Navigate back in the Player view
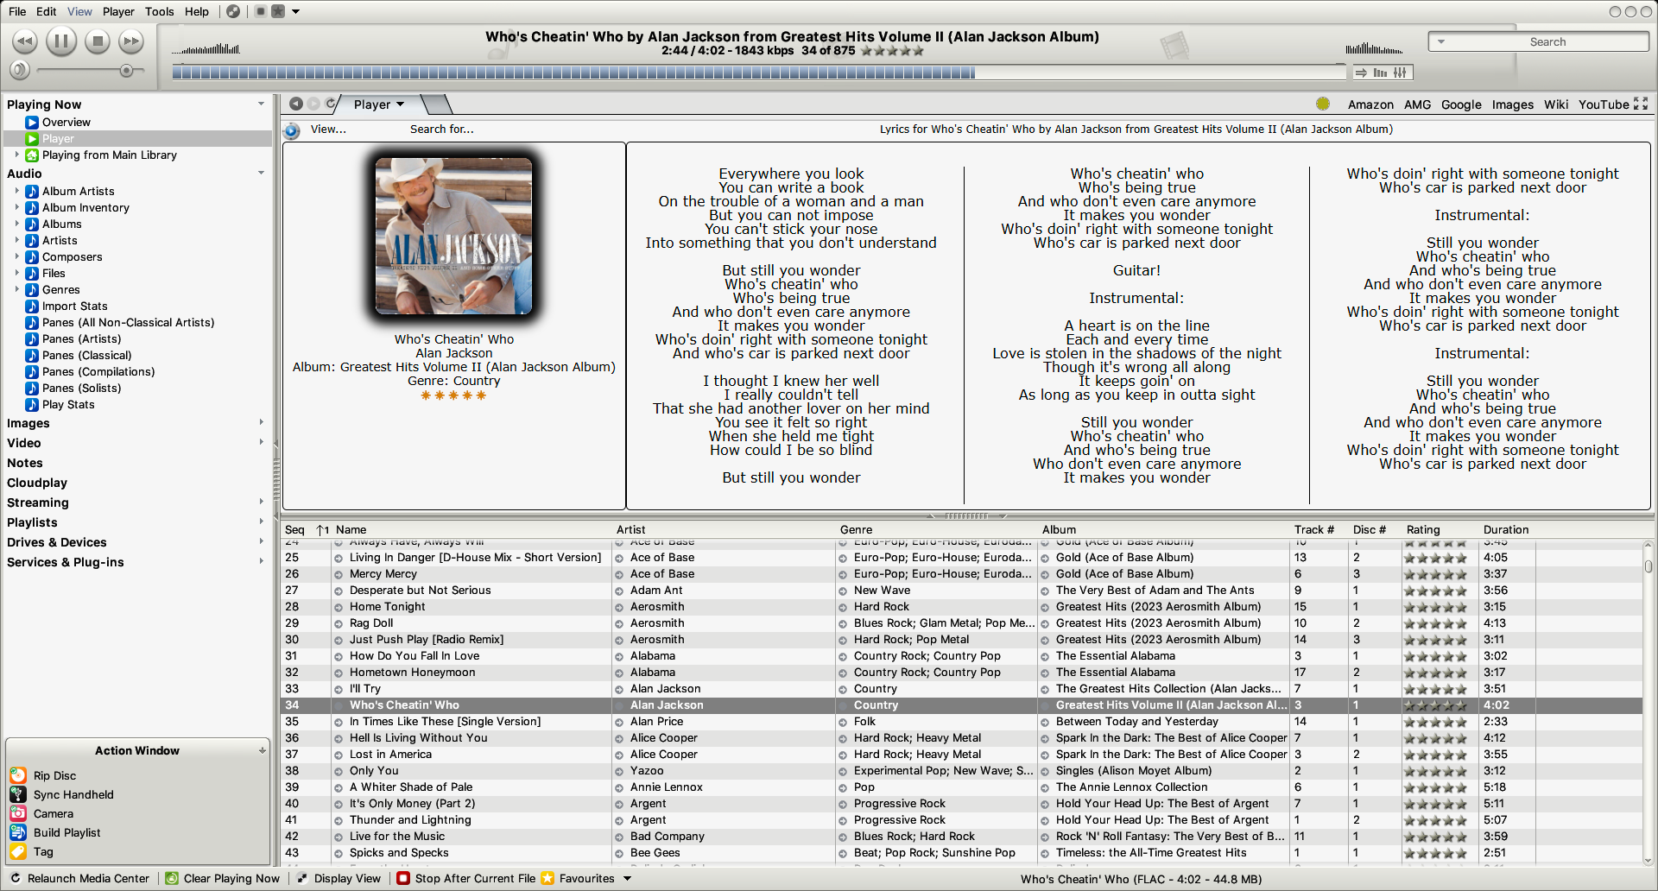This screenshot has height=891, width=1658. tap(296, 104)
